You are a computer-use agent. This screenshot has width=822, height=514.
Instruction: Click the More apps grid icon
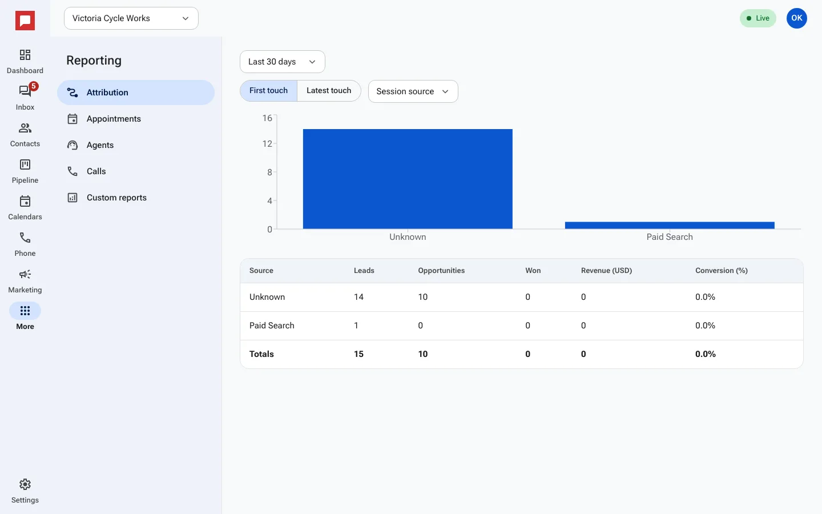tap(25, 311)
